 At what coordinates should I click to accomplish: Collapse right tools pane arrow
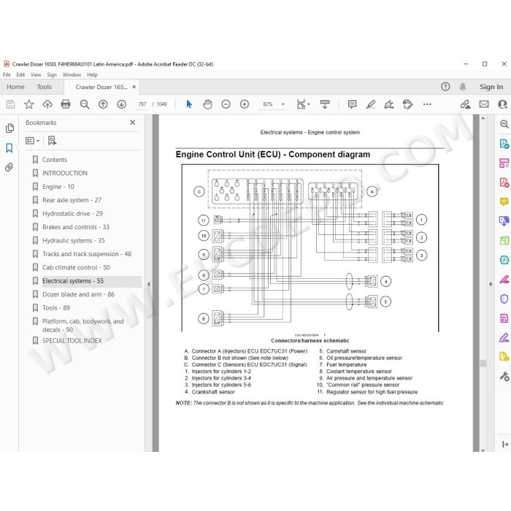tap(491, 284)
